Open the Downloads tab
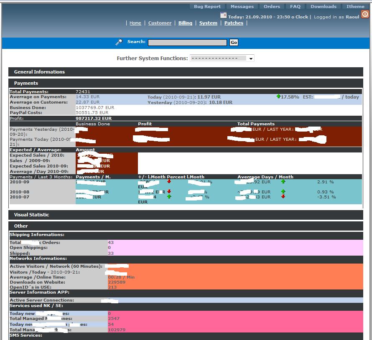The width and height of the screenshot is (372, 340). tap(323, 6)
